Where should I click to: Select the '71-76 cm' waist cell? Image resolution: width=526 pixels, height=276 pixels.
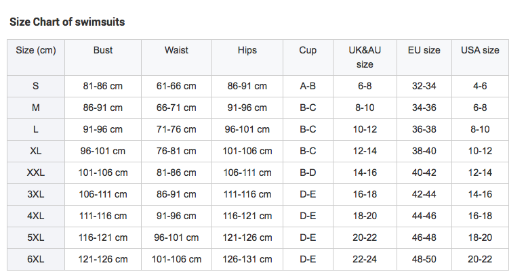pos(176,129)
